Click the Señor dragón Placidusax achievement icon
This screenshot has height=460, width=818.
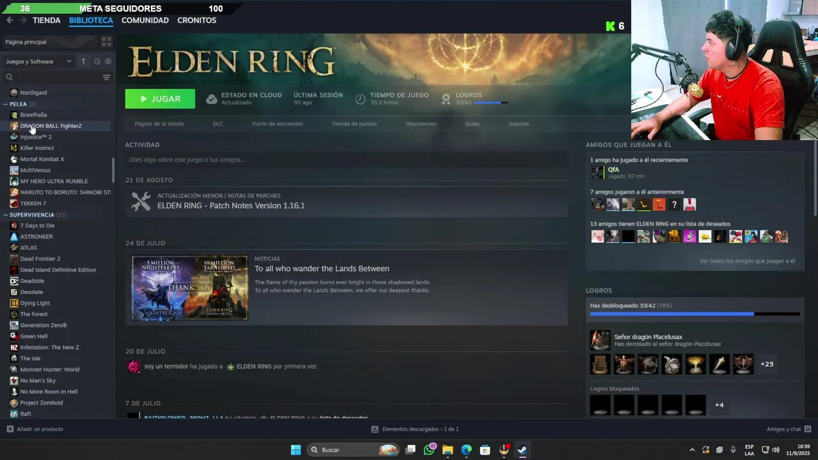[600, 340]
